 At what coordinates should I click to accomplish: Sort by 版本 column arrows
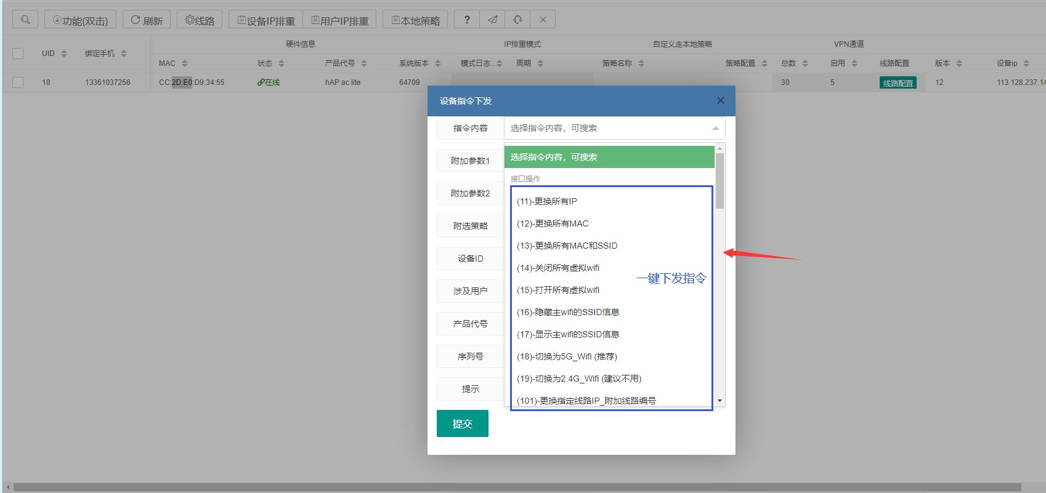pos(959,63)
